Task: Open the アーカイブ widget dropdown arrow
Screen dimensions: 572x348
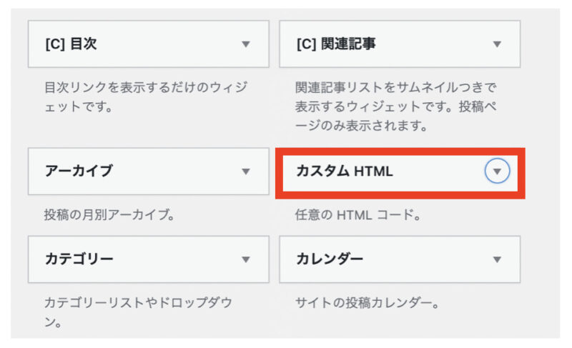Action: point(246,171)
